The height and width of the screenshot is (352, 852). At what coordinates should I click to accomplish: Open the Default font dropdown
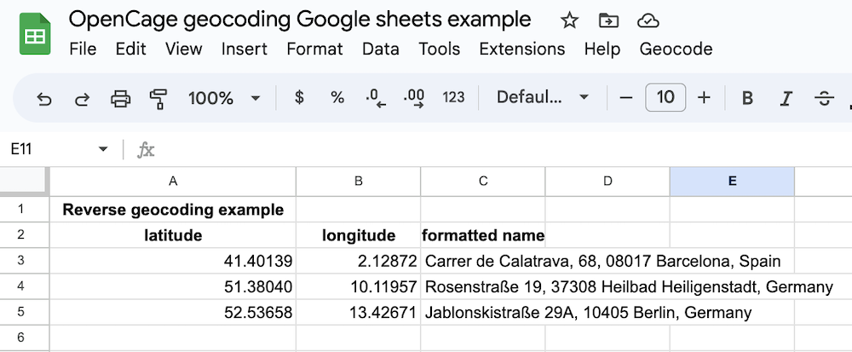(x=542, y=98)
